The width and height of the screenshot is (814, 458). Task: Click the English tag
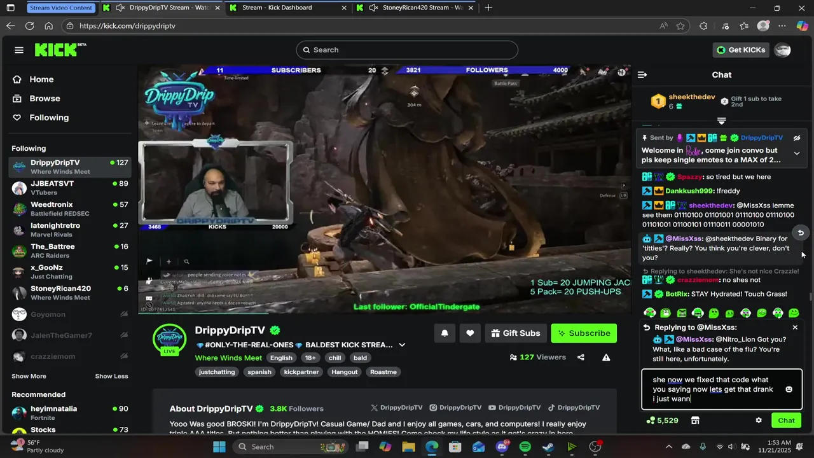(281, 358)
